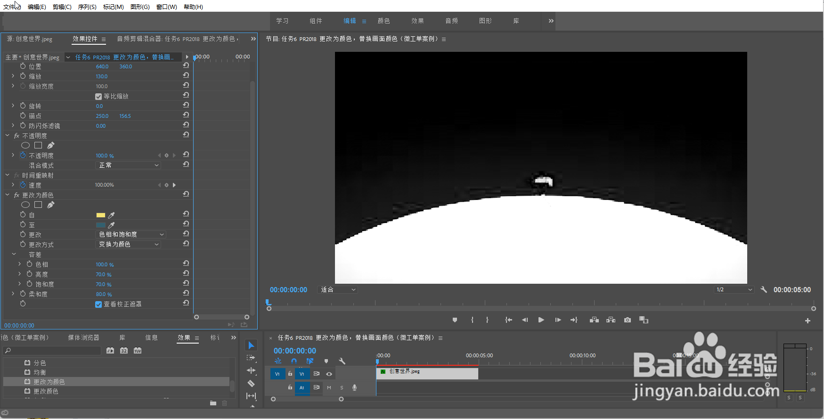Mark In point bracket icon

[x=472, y=320]
